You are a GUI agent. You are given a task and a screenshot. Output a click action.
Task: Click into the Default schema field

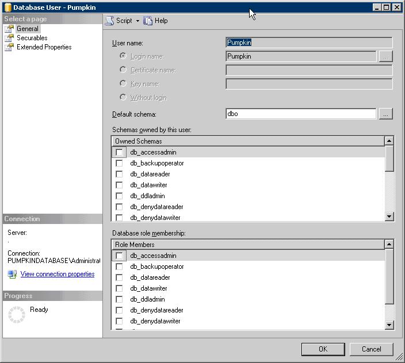pos(300,114)
